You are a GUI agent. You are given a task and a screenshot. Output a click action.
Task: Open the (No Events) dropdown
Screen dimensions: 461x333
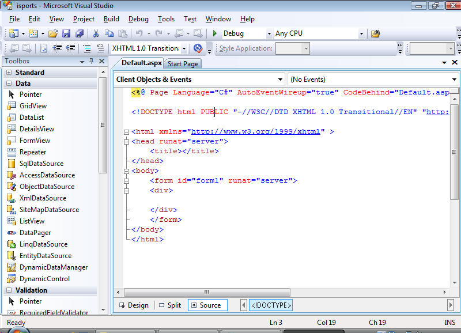tap(454, 80)
